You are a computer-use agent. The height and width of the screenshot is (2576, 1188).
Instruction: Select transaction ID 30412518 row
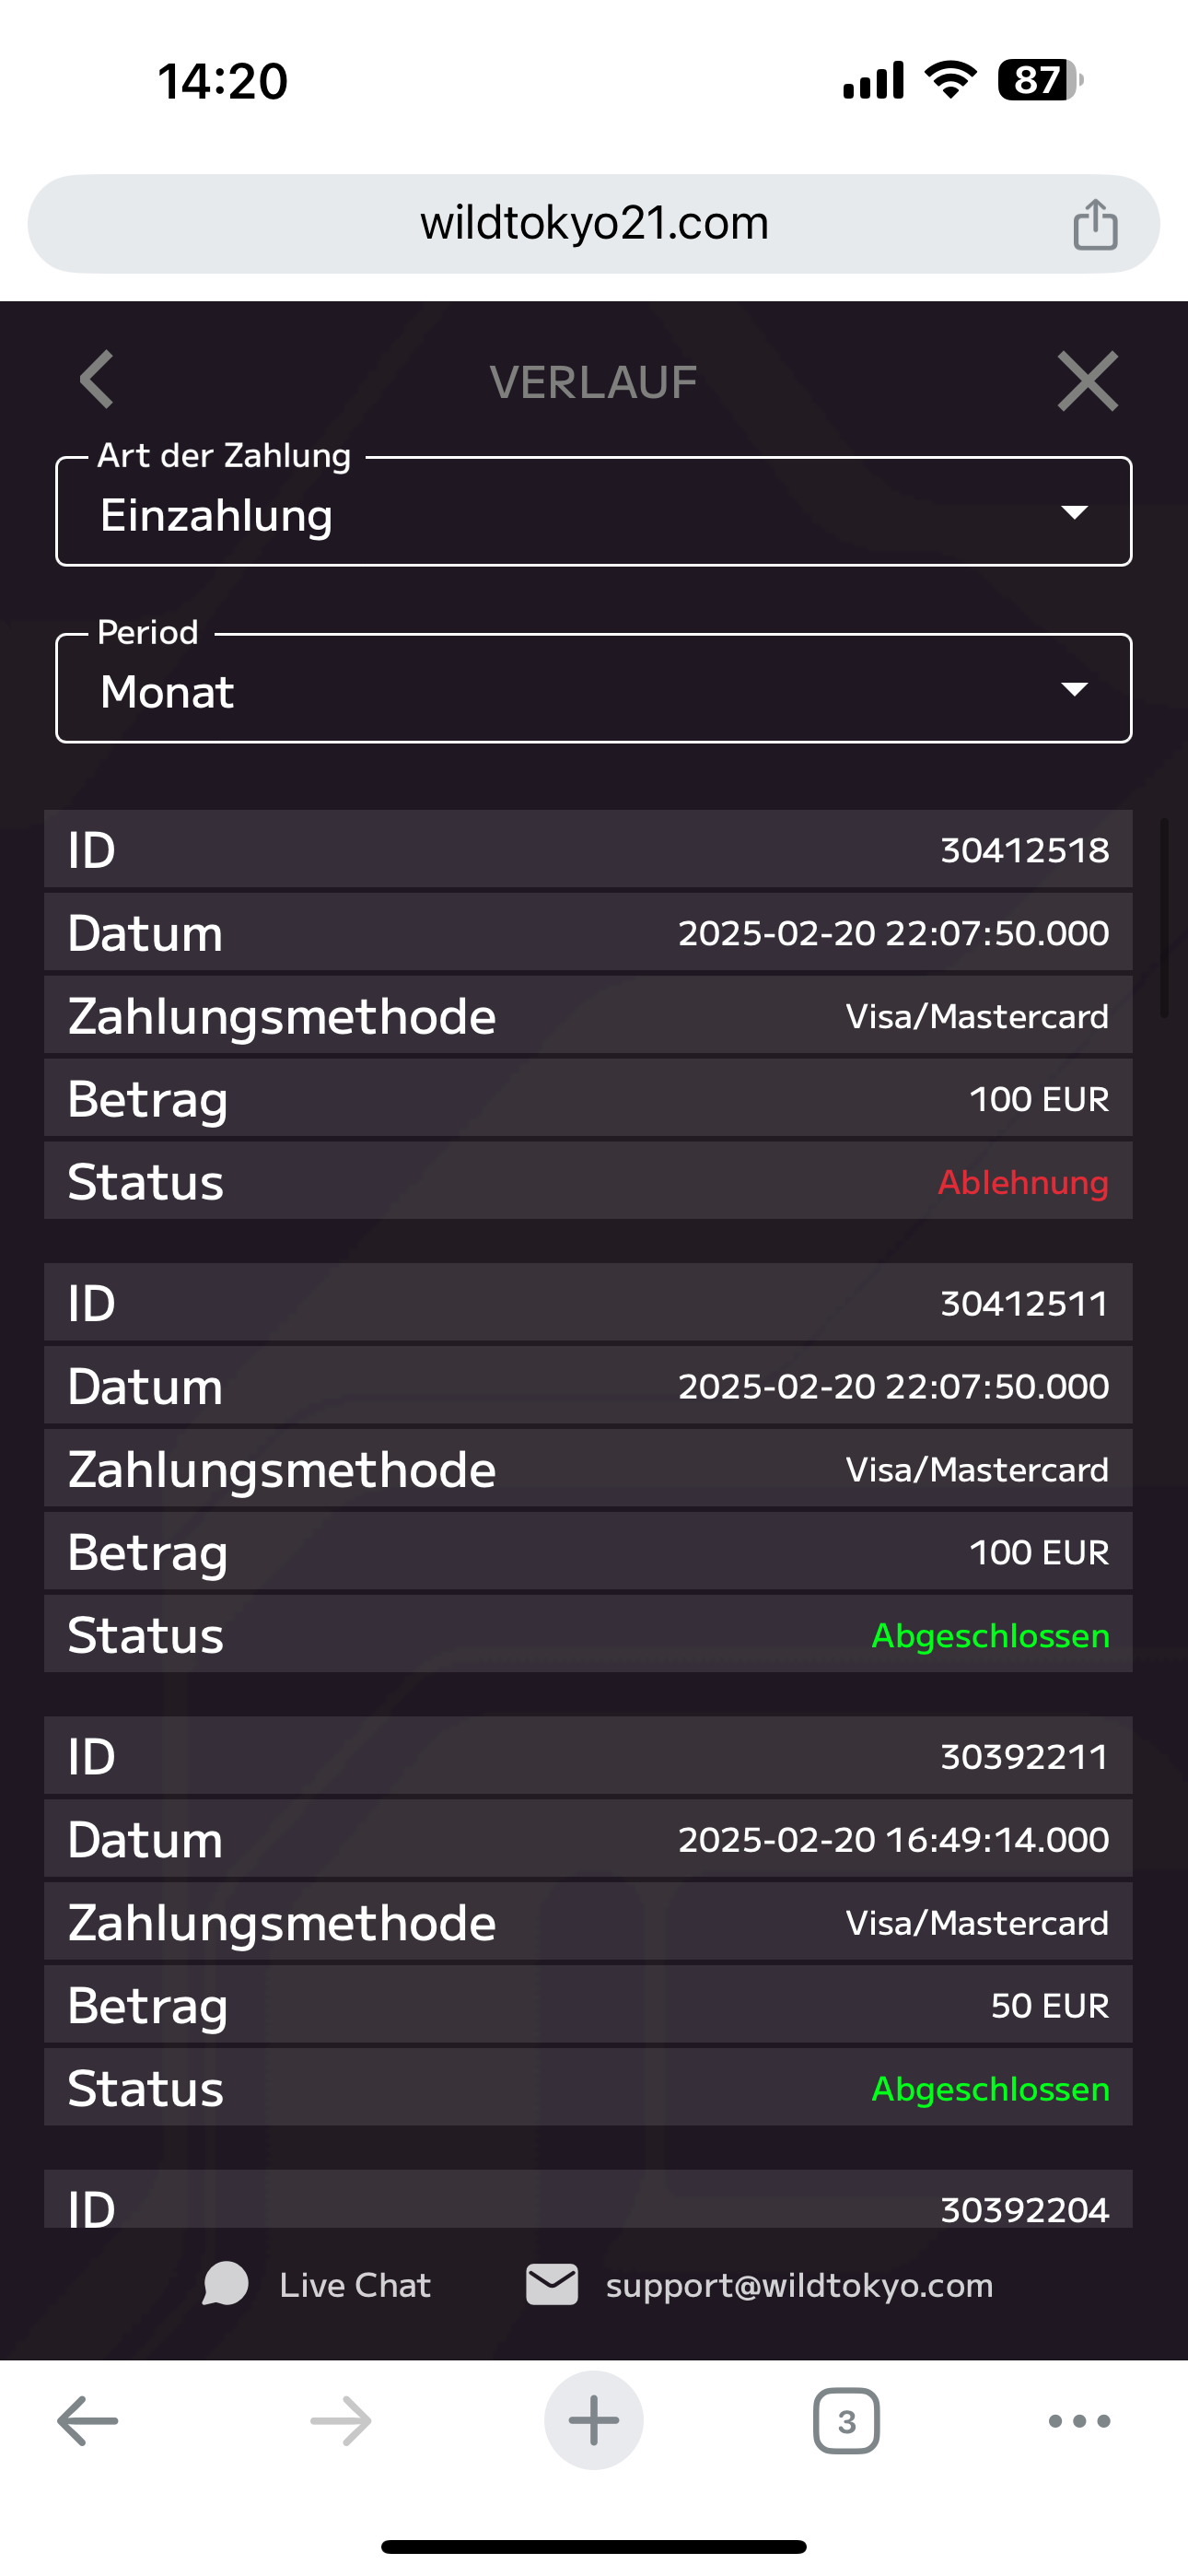coord(588,850)
